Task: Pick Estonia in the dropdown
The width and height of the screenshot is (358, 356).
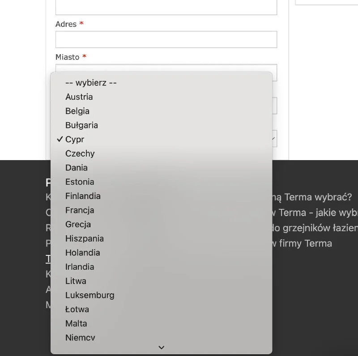Action: tap(80, 182)
